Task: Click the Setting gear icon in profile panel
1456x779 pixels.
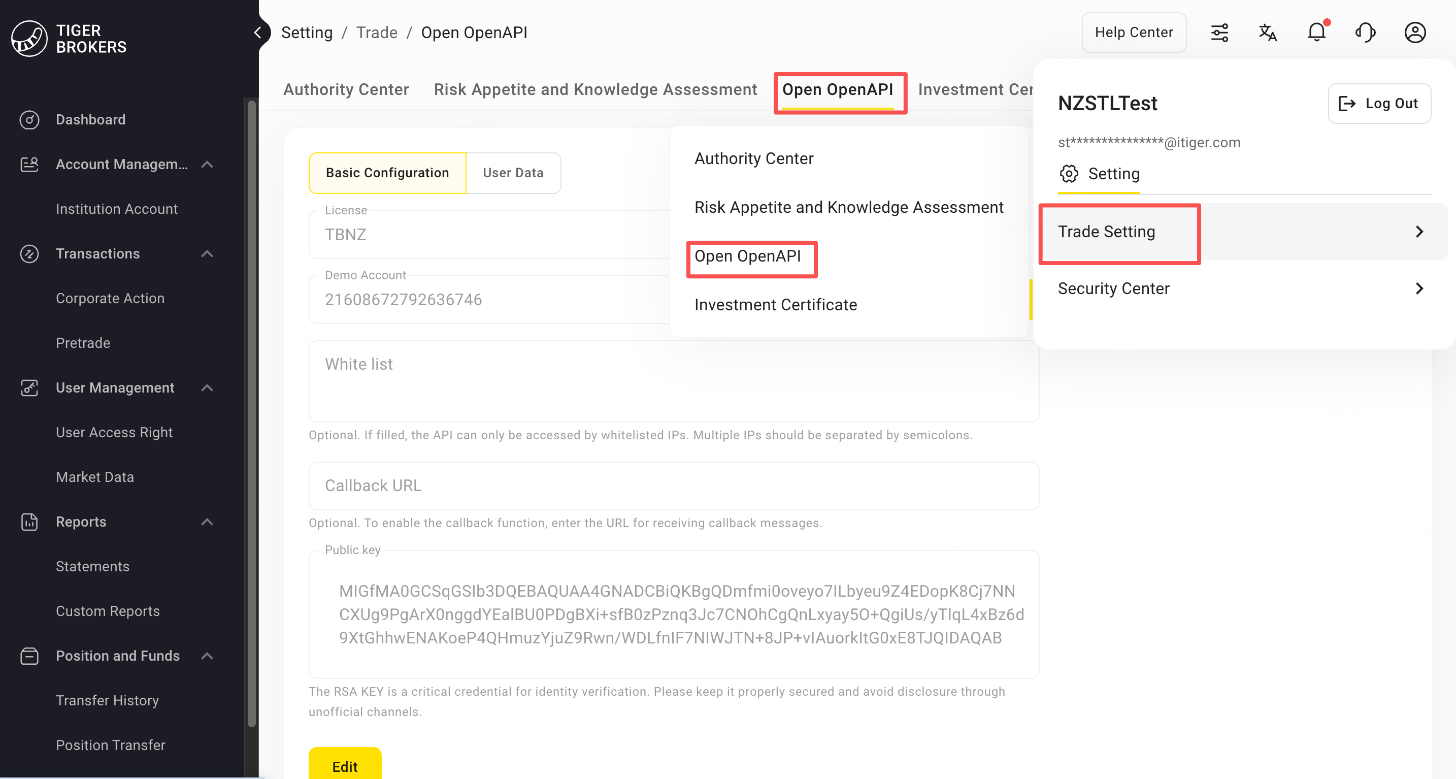Action: pyautogui.click(x=1069, y=174)
